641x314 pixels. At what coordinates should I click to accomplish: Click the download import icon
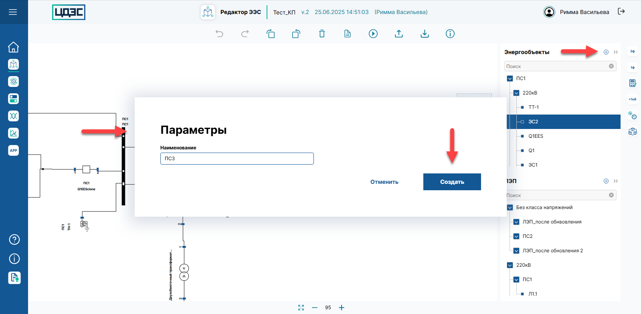click(x=425, y=34)
